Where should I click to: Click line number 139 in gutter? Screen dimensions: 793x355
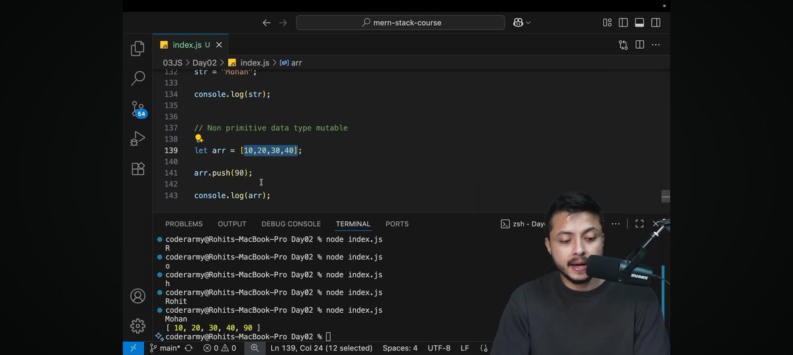point(171,150)
